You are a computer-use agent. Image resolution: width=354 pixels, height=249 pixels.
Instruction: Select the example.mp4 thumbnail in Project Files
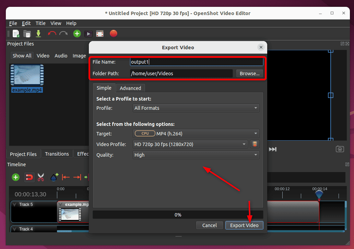(27, 75)
